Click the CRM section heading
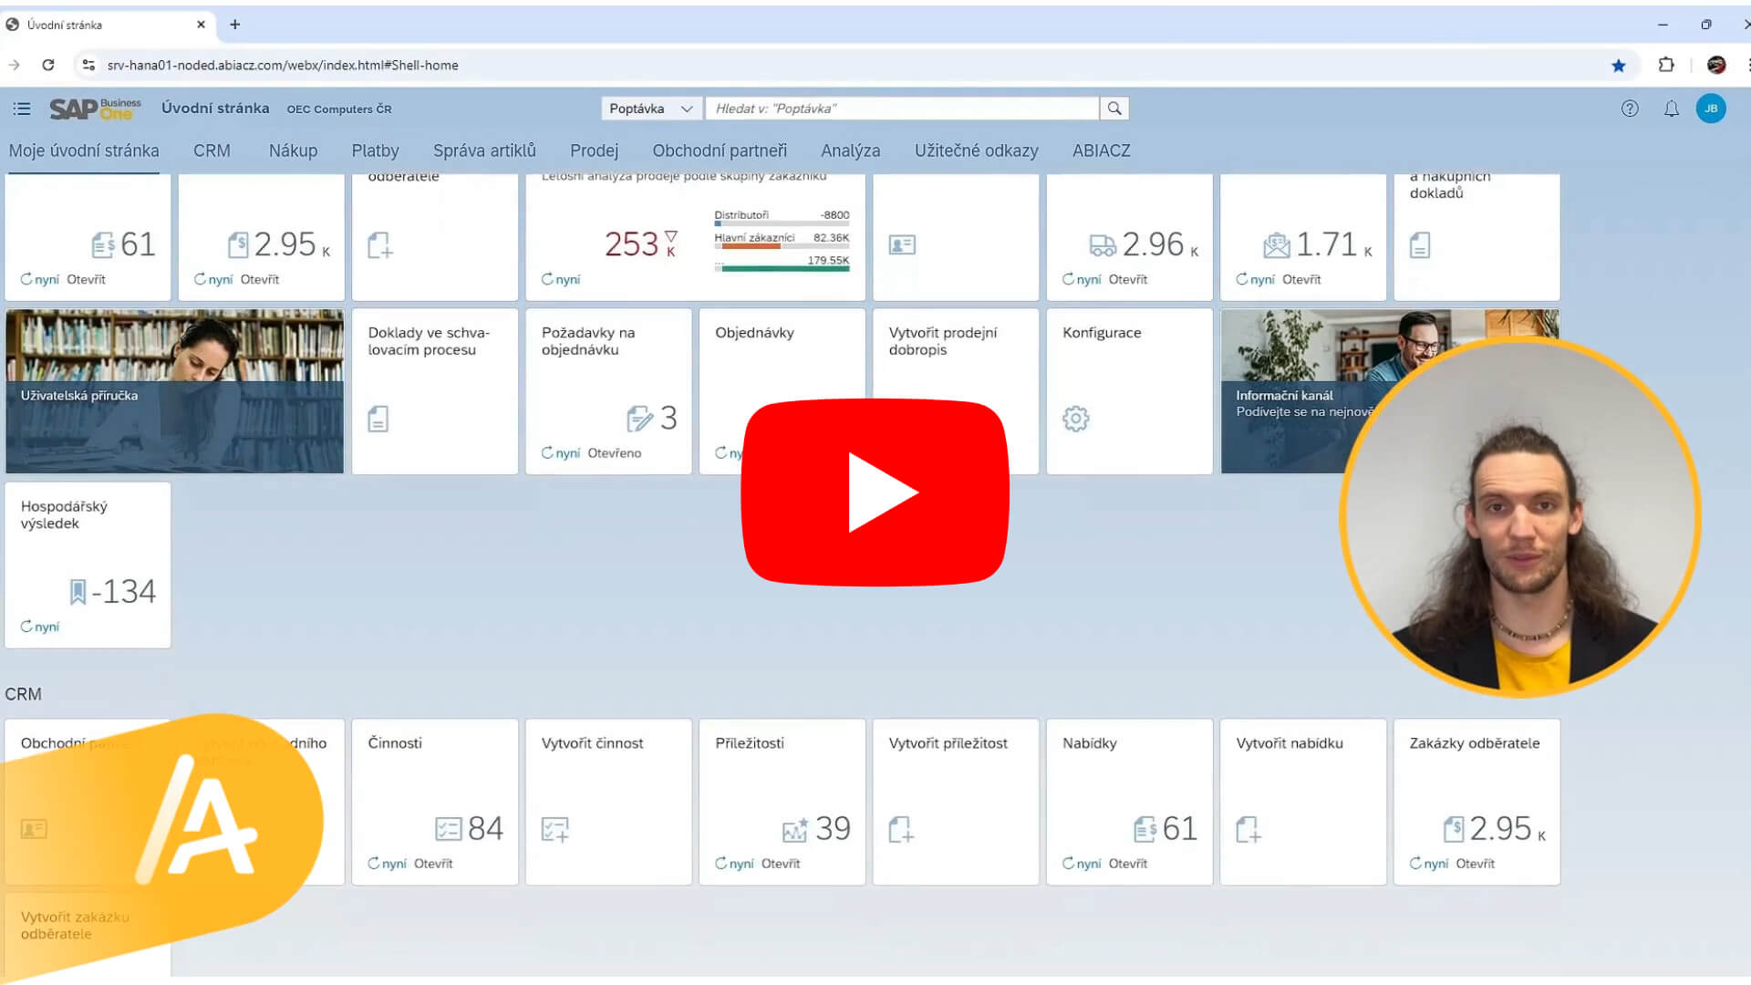This screenshot has width=1751, height=985. (23, 694)
